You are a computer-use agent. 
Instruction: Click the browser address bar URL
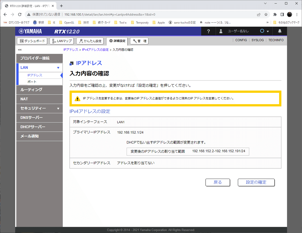click(110, 14)
